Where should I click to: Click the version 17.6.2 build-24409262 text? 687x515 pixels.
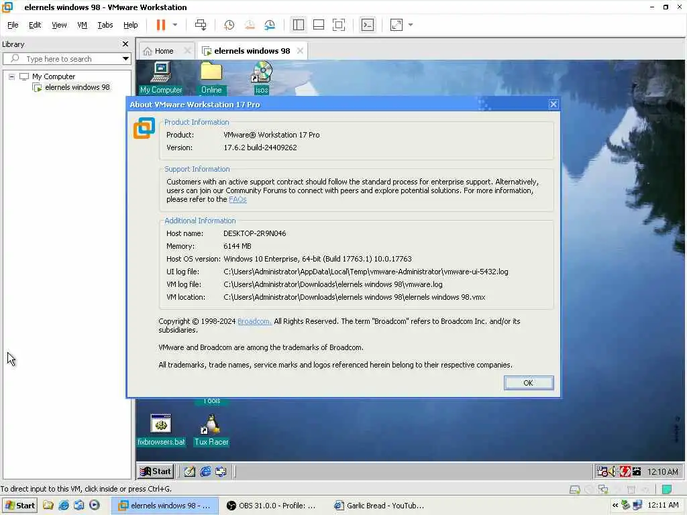coord(260,148)
